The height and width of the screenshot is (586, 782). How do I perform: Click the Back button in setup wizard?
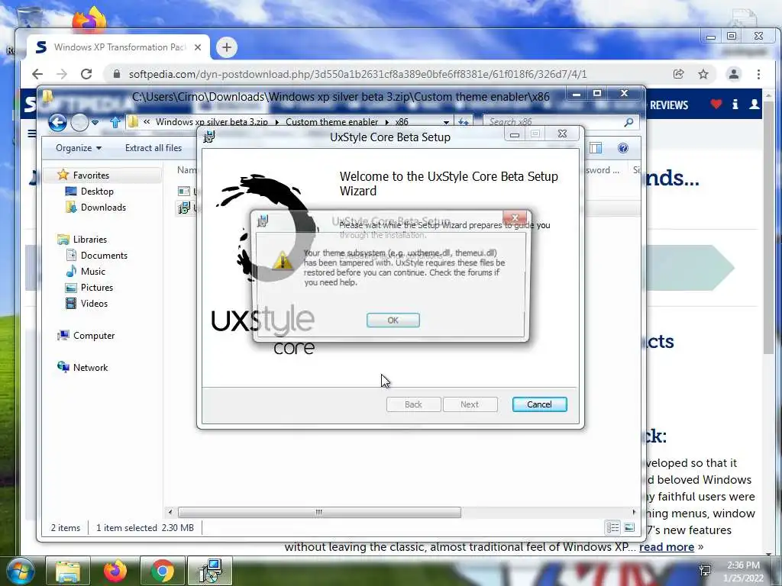click(x=413, y=404)
